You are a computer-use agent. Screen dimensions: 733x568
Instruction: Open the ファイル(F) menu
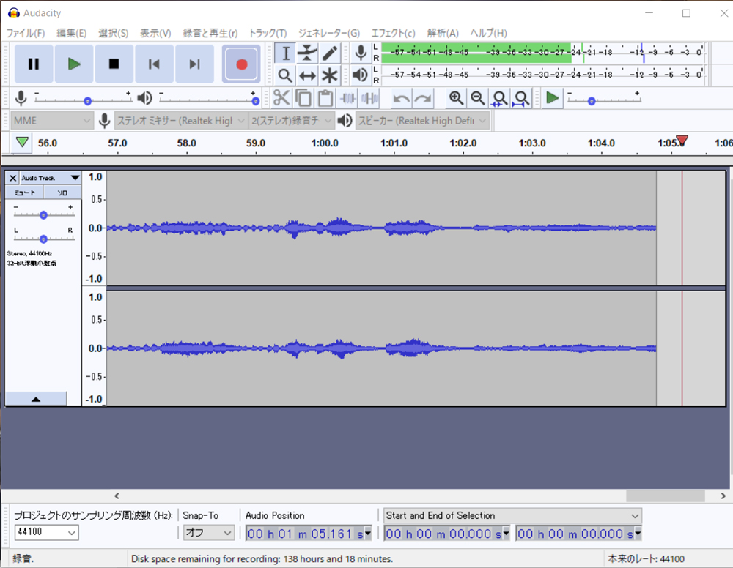pos(26,33)
